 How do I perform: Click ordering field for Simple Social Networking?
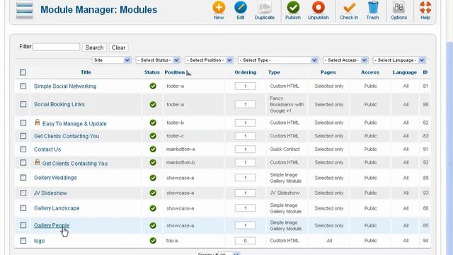click(x=245, y=86)
